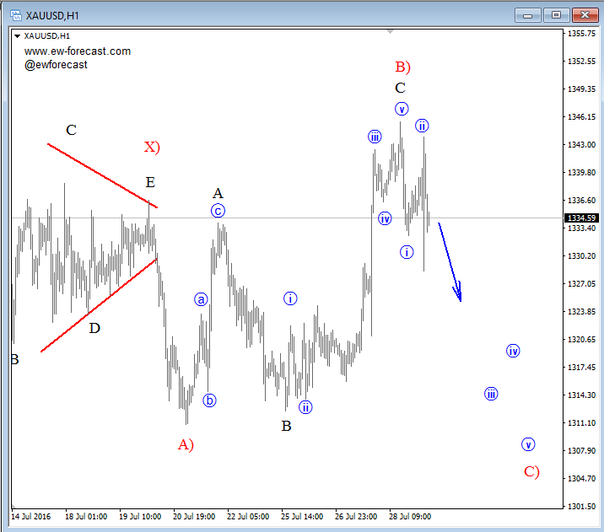Select the circled blue 'b' wave label
Viewport: 604px width, 532px height.
coord(209,400)
